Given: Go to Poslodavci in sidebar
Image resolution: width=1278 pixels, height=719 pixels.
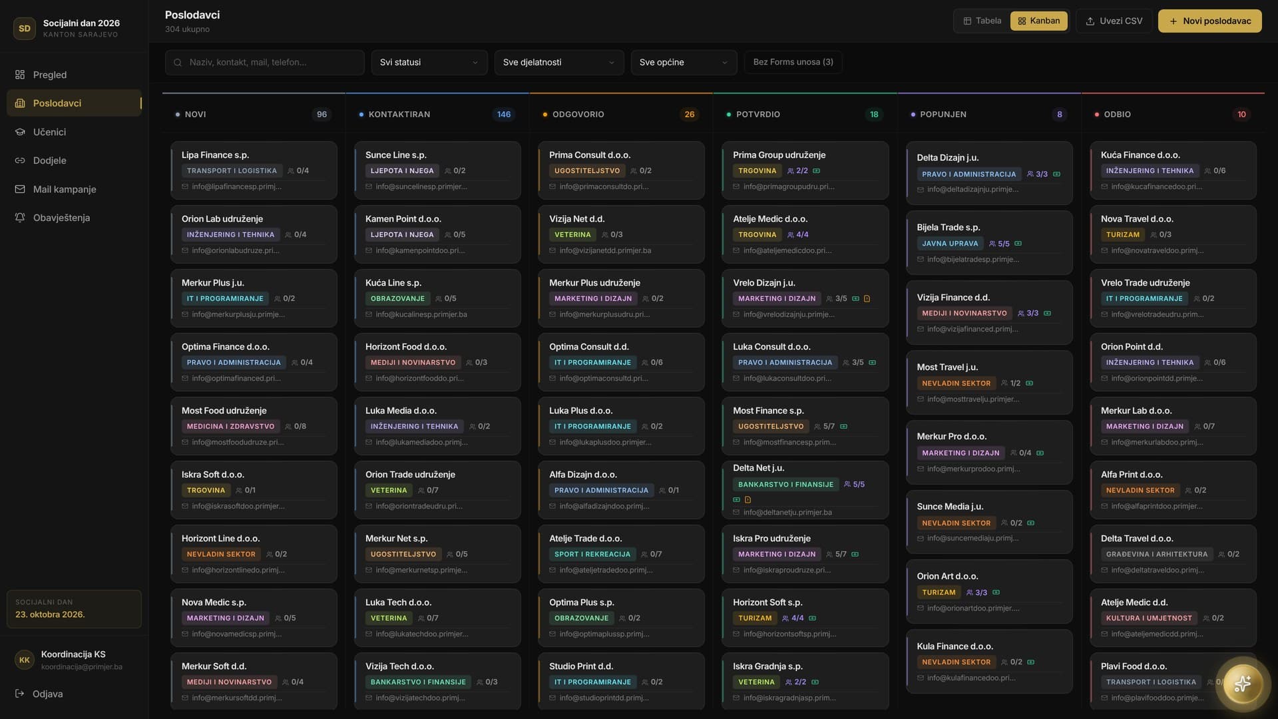Looking at the screenshot, I should 74,103.
